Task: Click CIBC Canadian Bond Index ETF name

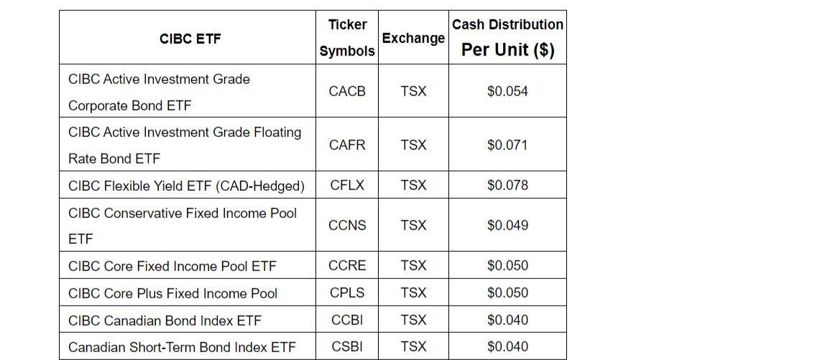Action: [x=165, y=321]
